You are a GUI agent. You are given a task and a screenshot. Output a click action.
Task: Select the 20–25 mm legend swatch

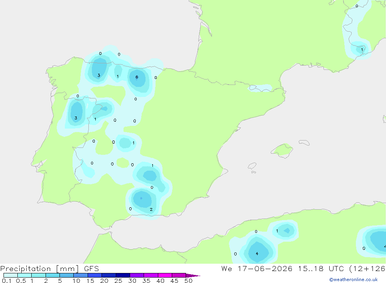109,275
